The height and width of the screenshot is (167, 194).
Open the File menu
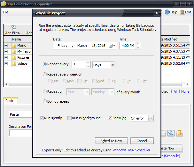click(5, 12)
